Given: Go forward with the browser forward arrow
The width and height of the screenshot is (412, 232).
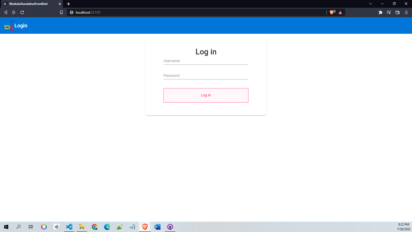Looking at the screenshot, I should tap(14, 12).
